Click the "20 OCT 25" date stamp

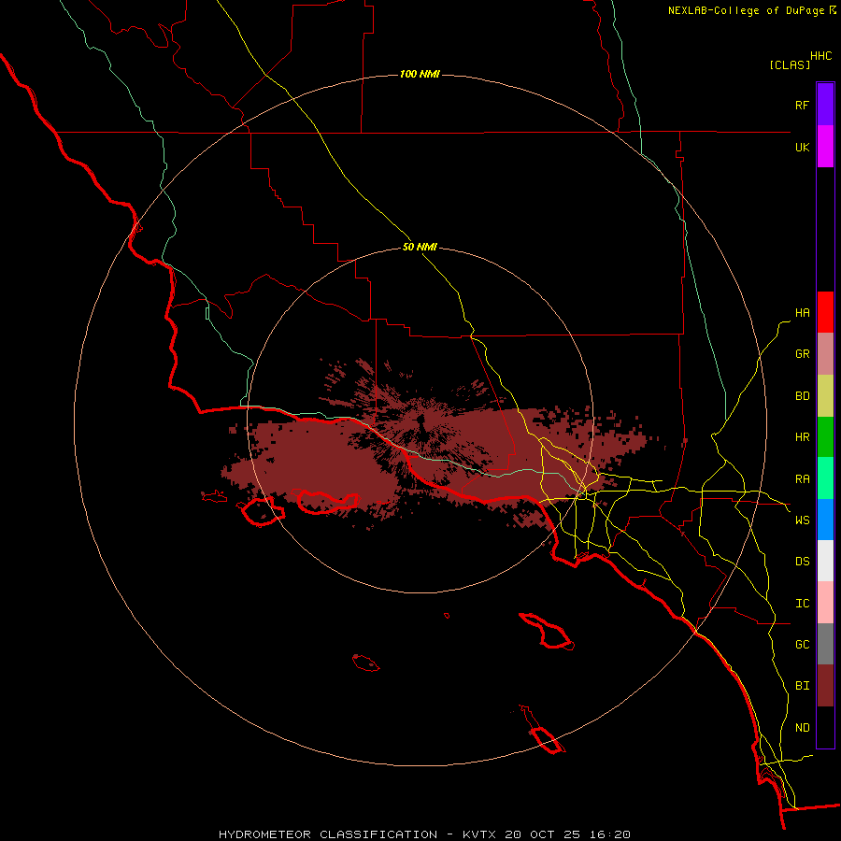pyautogui.click(x=542, y=834)
